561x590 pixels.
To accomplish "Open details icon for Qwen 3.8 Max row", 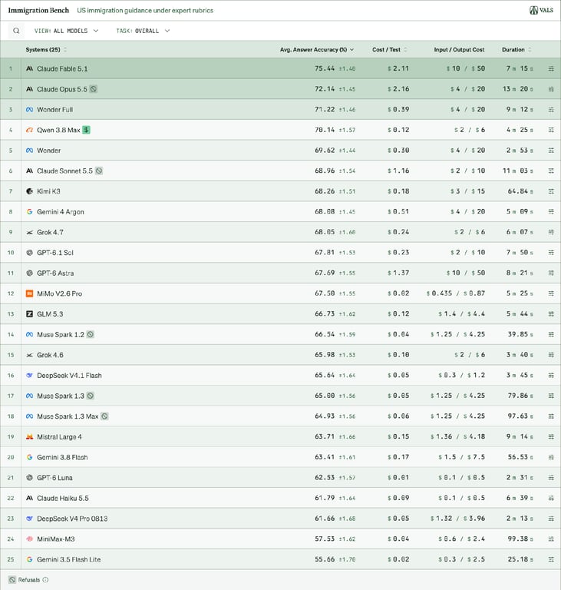I will [551, 130].
